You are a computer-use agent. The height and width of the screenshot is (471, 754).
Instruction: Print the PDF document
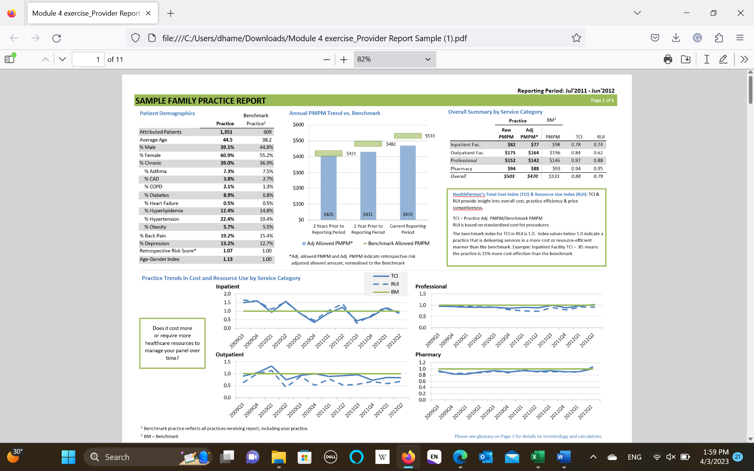[x=668, y=59]
